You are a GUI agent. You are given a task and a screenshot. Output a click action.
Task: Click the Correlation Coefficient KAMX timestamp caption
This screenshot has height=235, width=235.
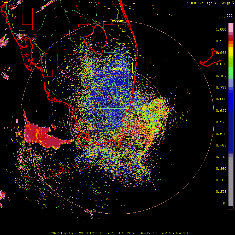point(119,233)
